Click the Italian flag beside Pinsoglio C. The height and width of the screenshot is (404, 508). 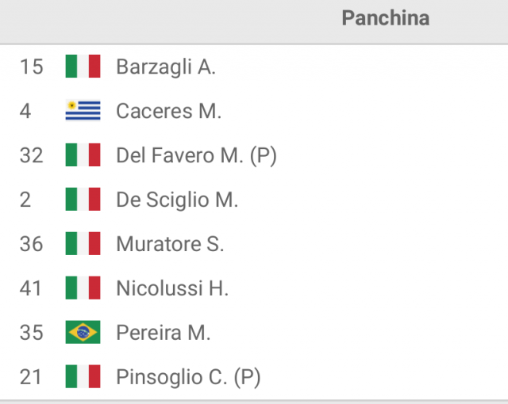pyautogui.click(x=83, y=376)
